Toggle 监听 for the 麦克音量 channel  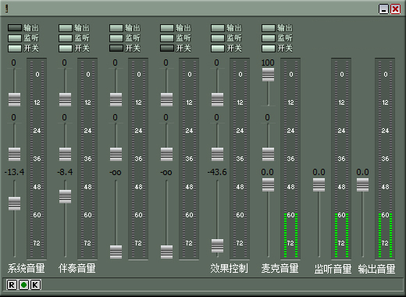click(269, 38)
